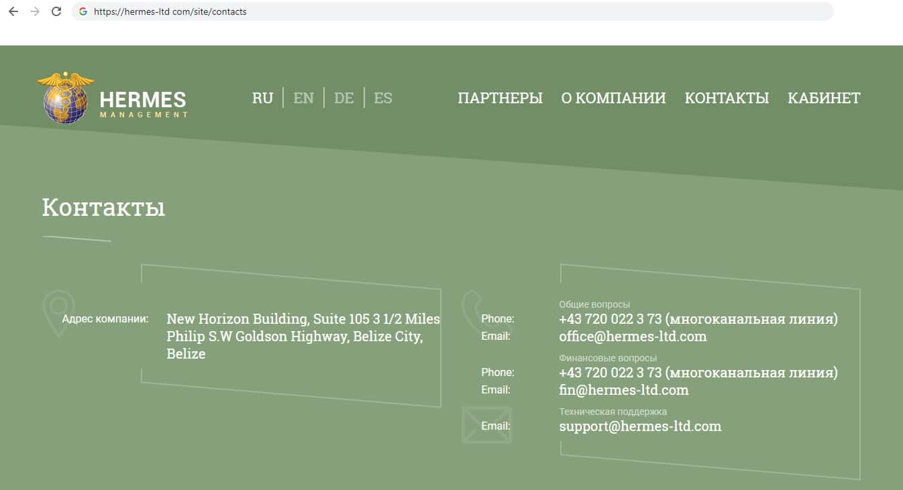The height and width of the screenshot is (490, 903).
Task: Open the ПАРТНЕРЫ menu item
Action: coord(500,98)
